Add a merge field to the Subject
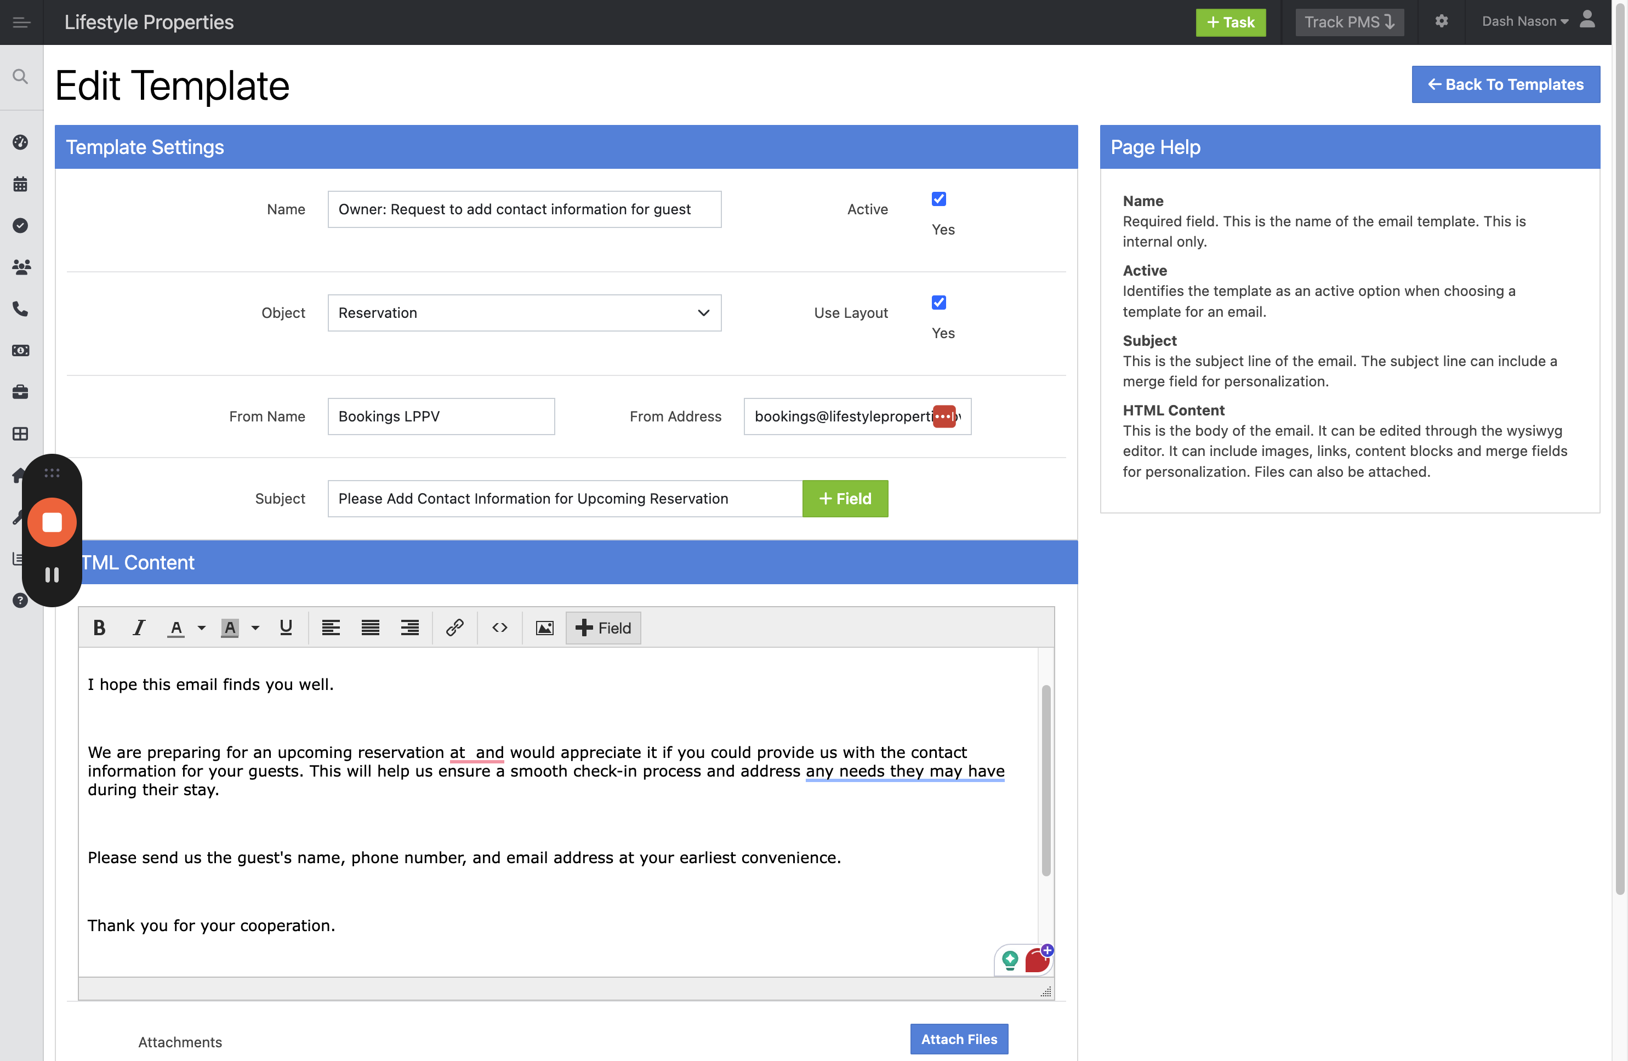 point(845,499)
